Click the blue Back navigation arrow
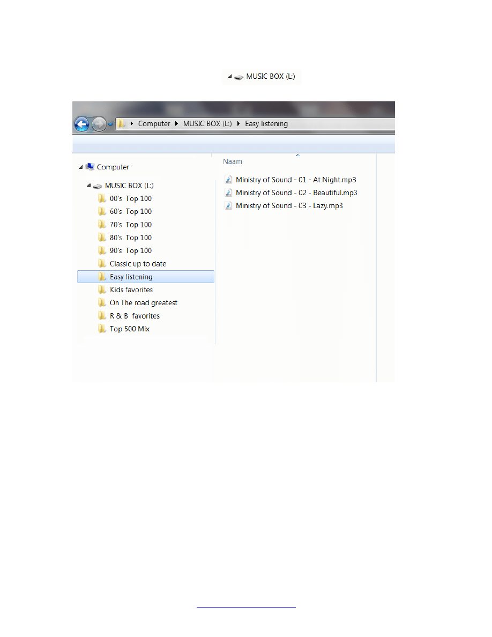Image resolution: width=492 pixels, height=637 pixels. point(81,124)
